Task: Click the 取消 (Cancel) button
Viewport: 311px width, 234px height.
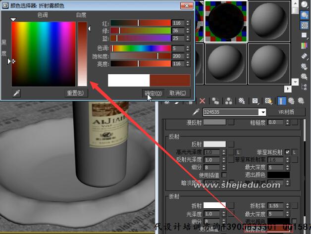Action: click(x=177, y=93)
